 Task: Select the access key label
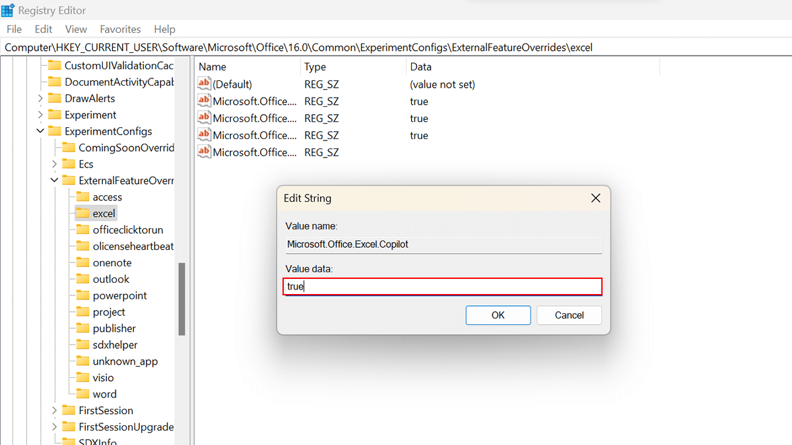pos(108,197)
